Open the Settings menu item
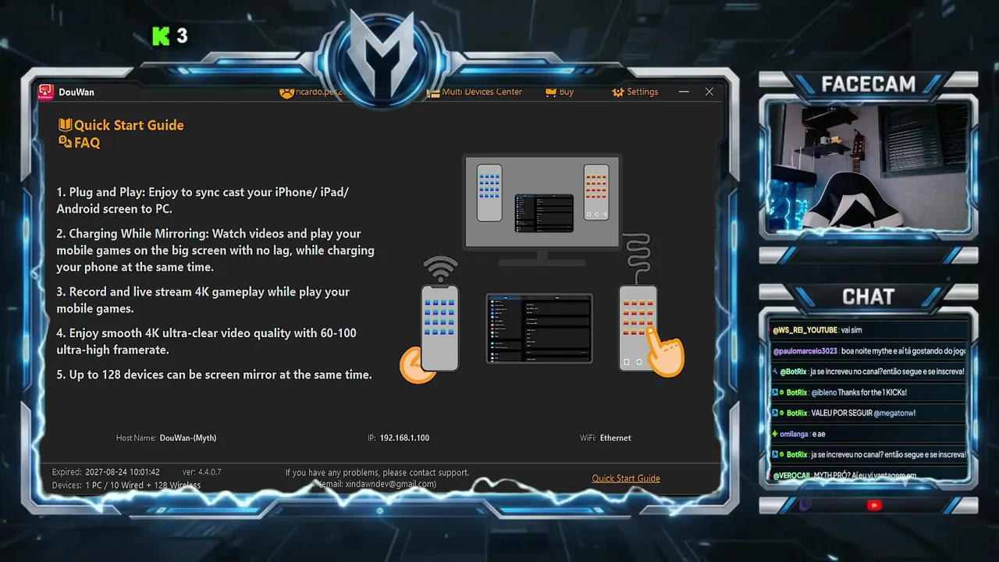Viewport: 999px width, 562px height. [x=642, y=92]
